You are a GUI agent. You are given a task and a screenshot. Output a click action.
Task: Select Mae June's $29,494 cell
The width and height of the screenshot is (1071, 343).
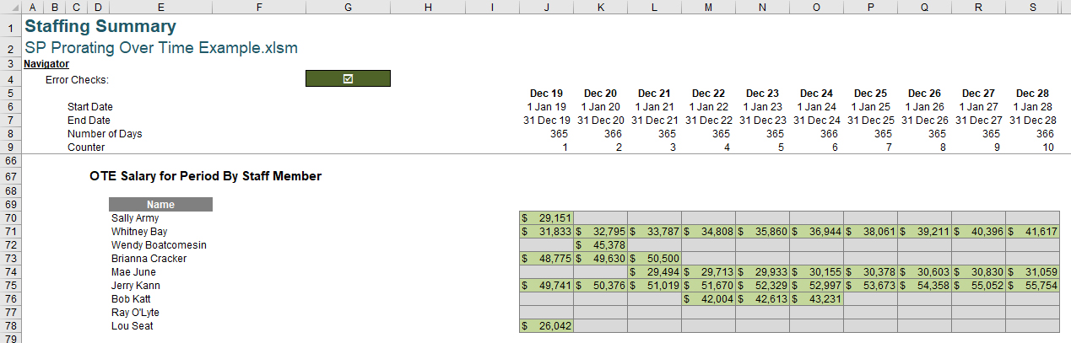[x=654, y=271]
